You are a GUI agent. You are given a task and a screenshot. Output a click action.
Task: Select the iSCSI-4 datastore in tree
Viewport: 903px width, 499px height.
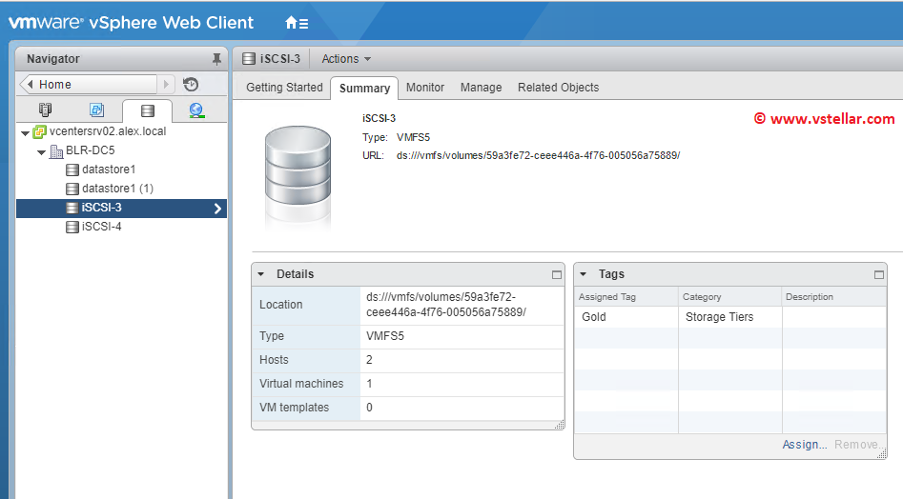pyautogui.click(x=101, y=227)
